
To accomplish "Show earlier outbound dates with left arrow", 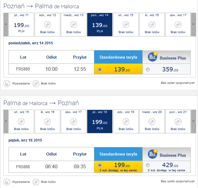I will click(6, 25).
